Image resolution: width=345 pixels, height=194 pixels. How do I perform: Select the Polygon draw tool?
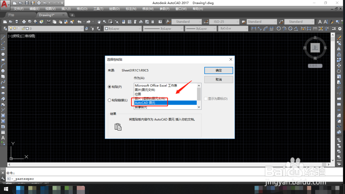tap(3, 54)
